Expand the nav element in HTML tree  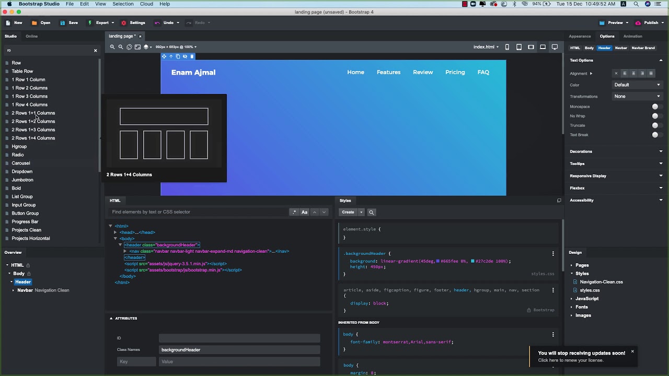tap(124, 251)
